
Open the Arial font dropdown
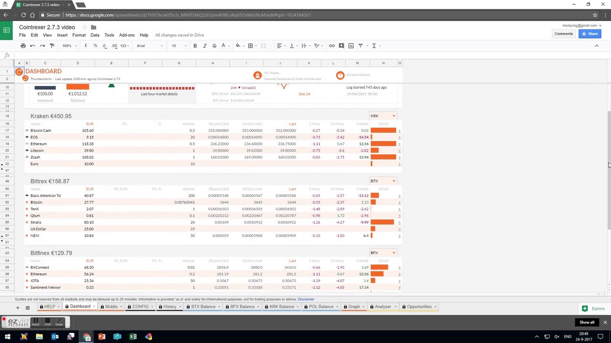150,46
